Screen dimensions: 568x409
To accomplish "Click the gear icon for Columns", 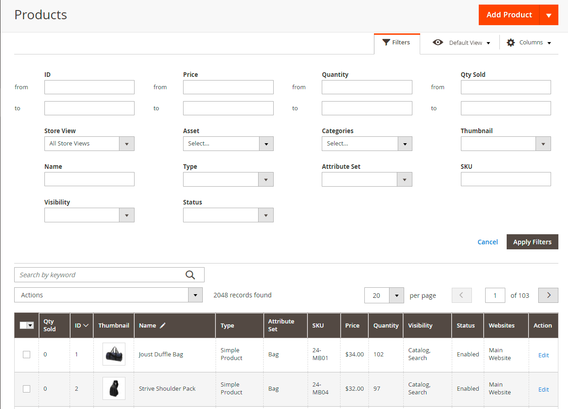I will 511,43.
